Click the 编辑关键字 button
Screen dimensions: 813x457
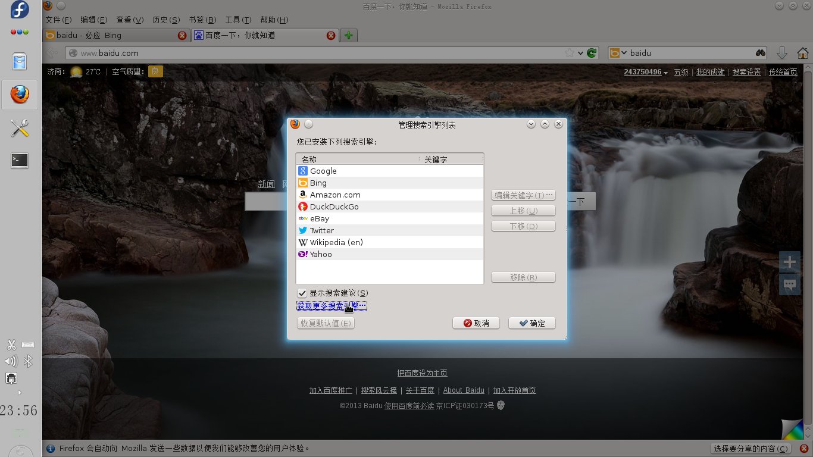pos(523,195)
